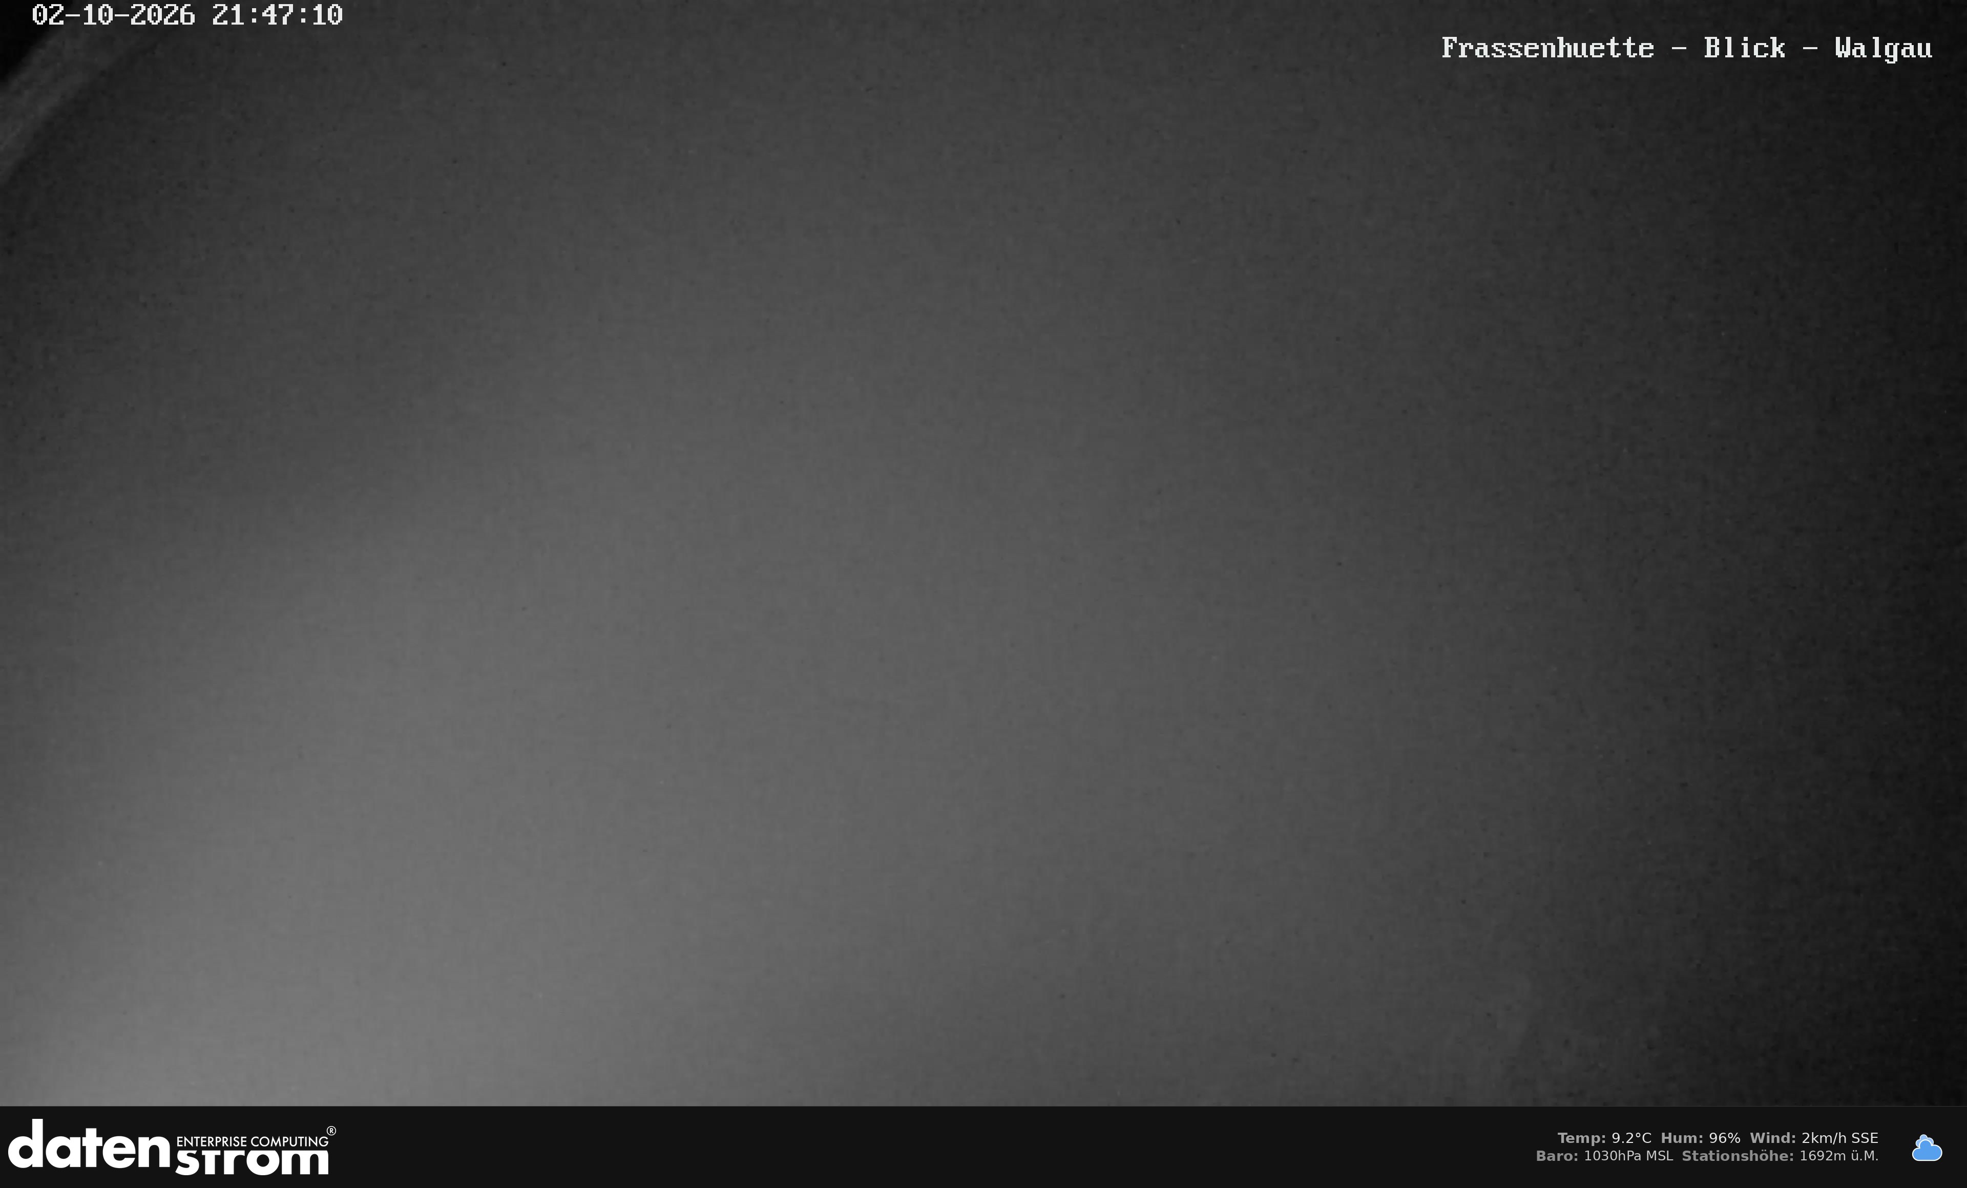This screenshot has height=1188, width=1967.
Task: Select the "Frassenhuette" camera title word
Action: click(1547, 48)
